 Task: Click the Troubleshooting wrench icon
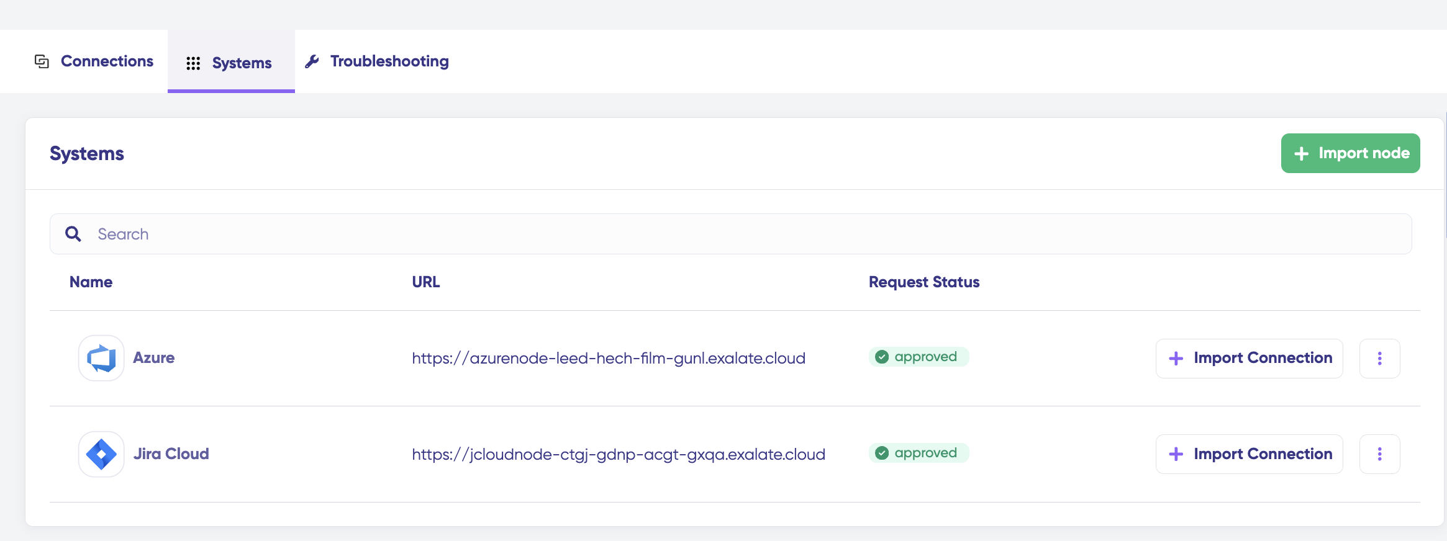(x=312, y=61)
